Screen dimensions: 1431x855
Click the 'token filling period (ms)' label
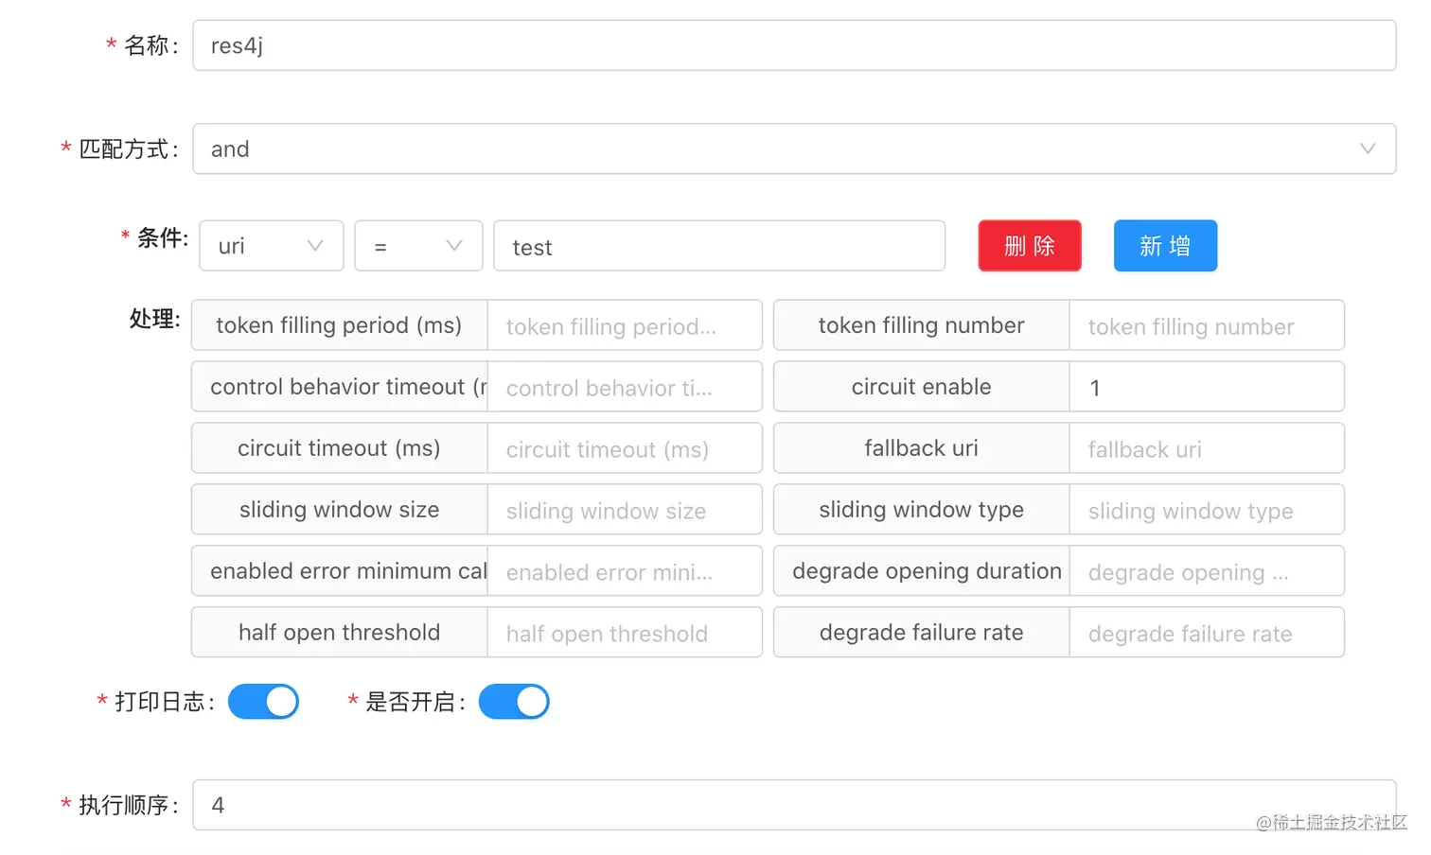click(339, 325)
